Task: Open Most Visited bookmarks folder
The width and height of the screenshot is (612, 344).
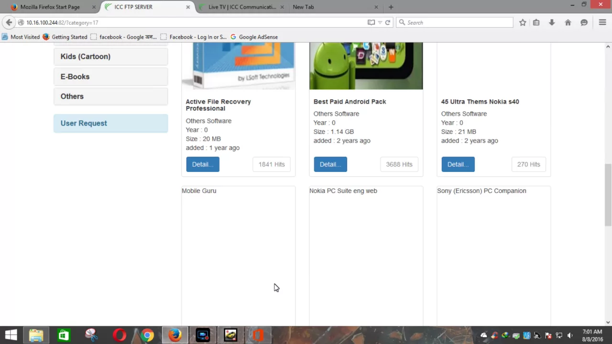Action: (x=21, y=37)
